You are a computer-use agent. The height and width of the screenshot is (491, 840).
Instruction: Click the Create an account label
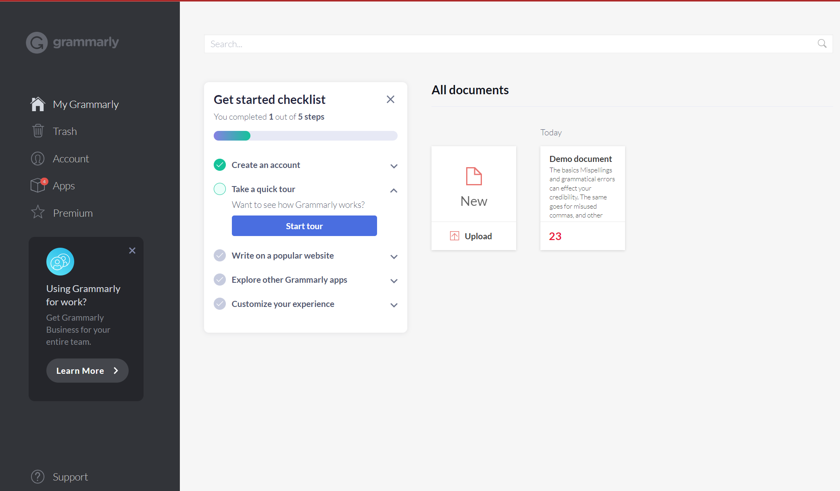point(266,165)
